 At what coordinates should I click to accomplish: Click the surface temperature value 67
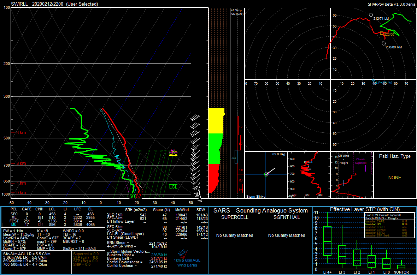coord(138,196)
